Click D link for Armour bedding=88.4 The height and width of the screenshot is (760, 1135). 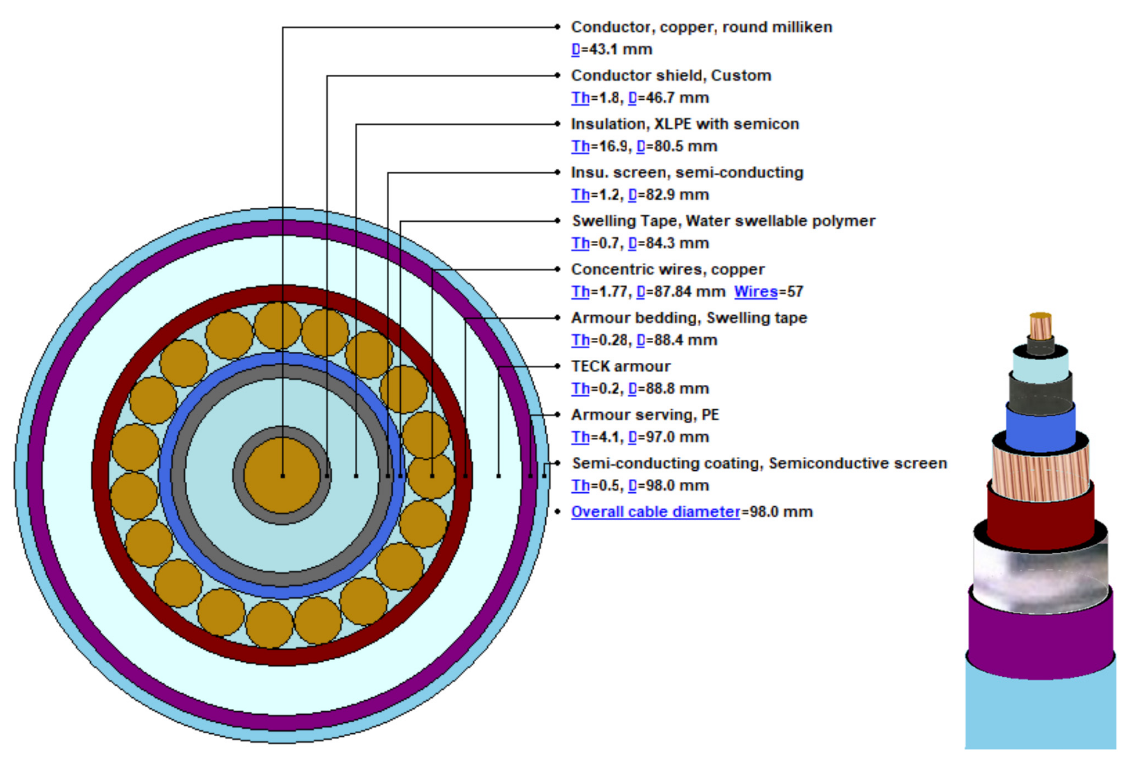[640, 340]
